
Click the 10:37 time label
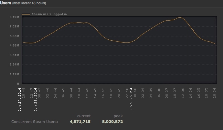coord(175,93)
